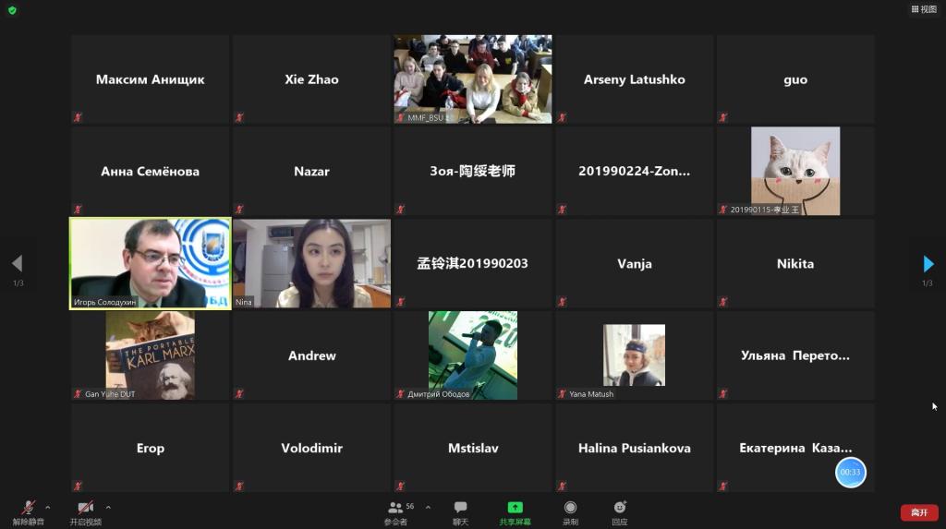The image size is (946, 529).
Task: Click the red 离开 leave button
Action: pyautogui.click(x=918, y=512)
